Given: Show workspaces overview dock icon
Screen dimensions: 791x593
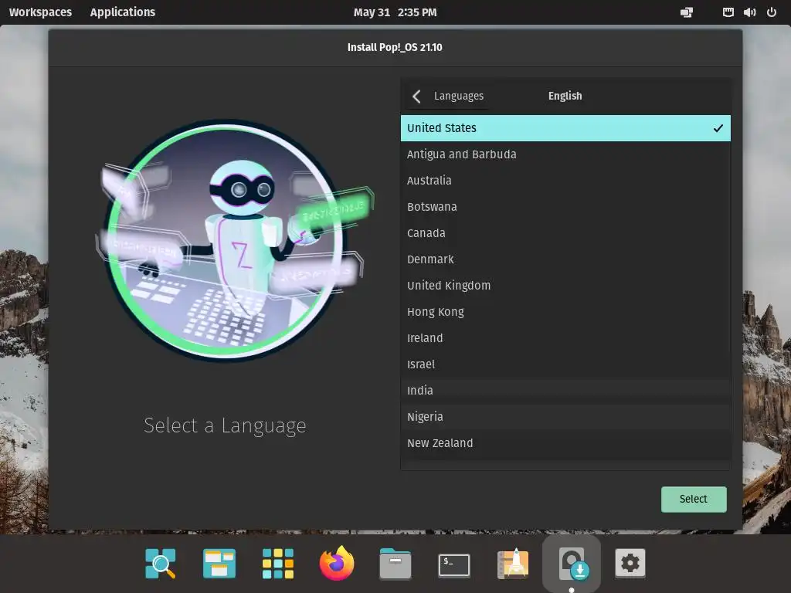Looking at the screenshot, I should pos(219,563).
